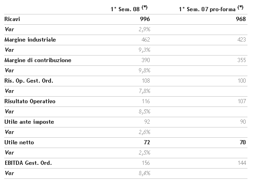Screen dimensions: 254x184
Task: Click the 7,8% variation value
Action: pyautogui.click(x=145, y=91)
